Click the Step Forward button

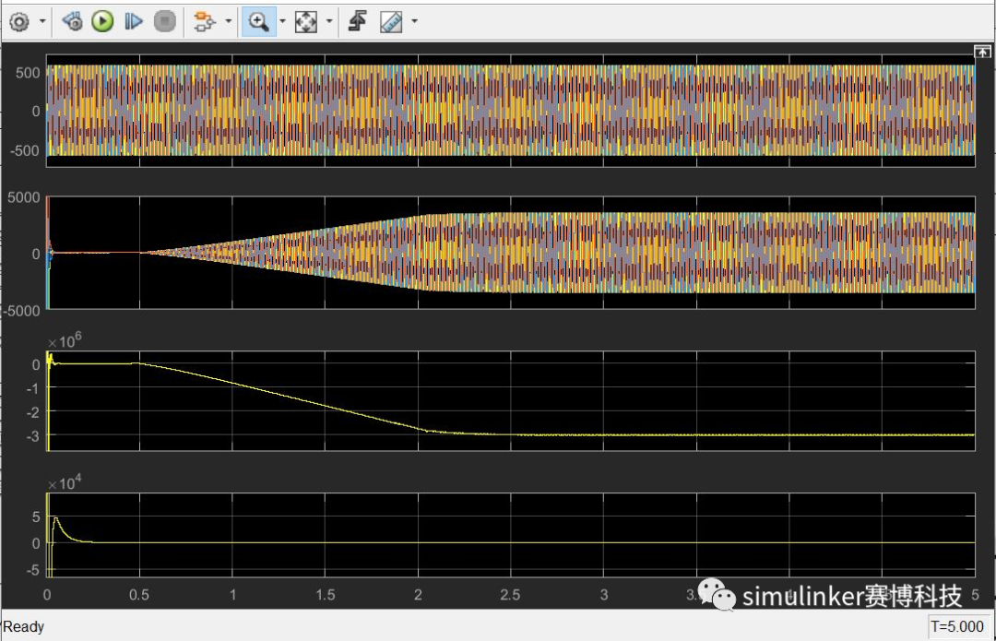point(134,21)
